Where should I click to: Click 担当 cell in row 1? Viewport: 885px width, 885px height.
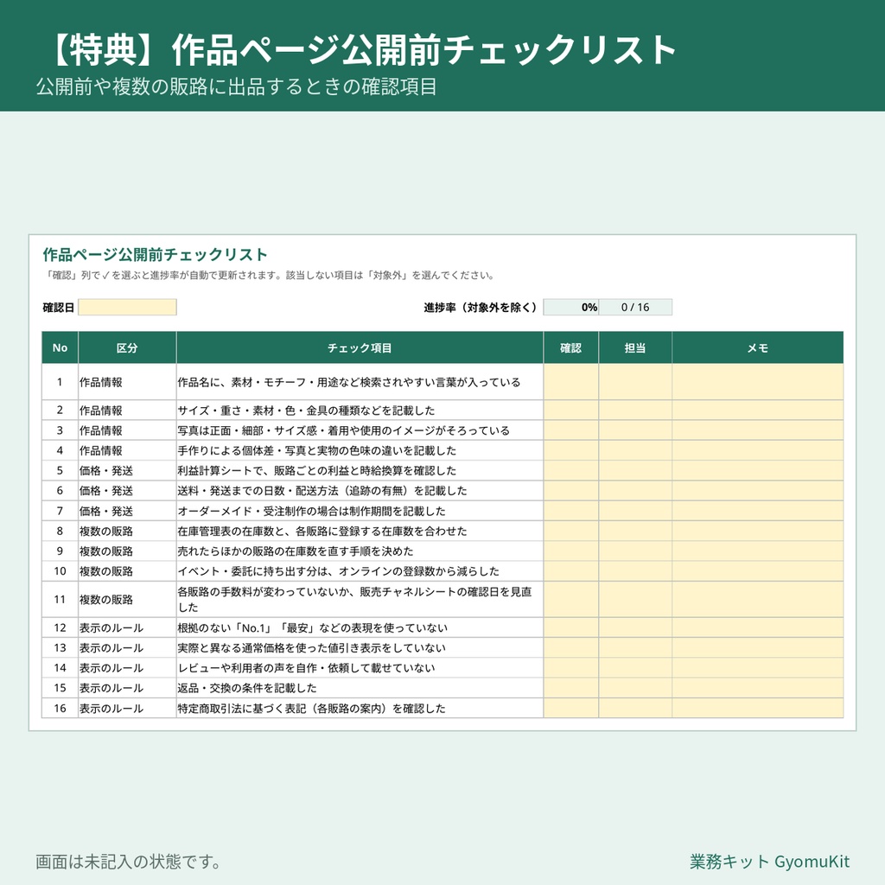635,382
